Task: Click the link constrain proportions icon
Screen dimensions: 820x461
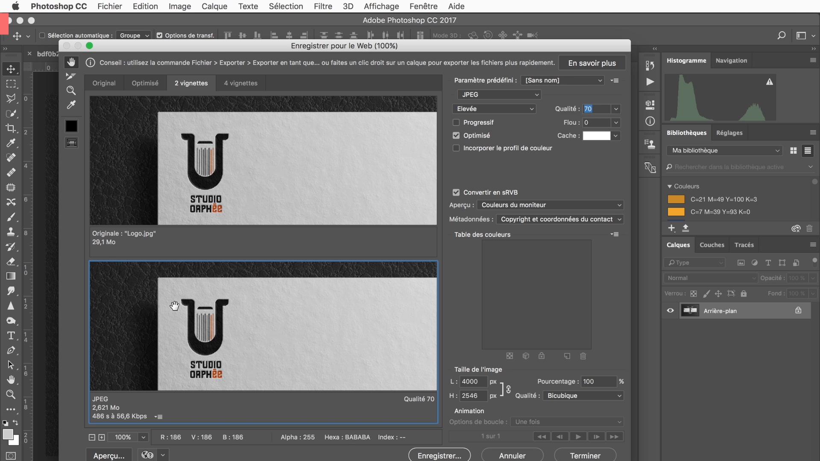Action: tap(508, 389)
